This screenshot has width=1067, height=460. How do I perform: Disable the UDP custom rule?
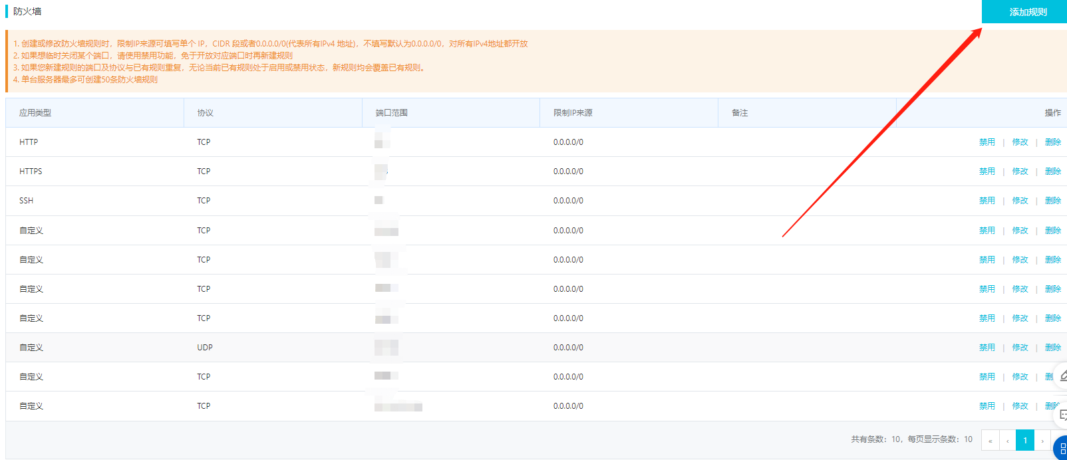coord(987,348)
